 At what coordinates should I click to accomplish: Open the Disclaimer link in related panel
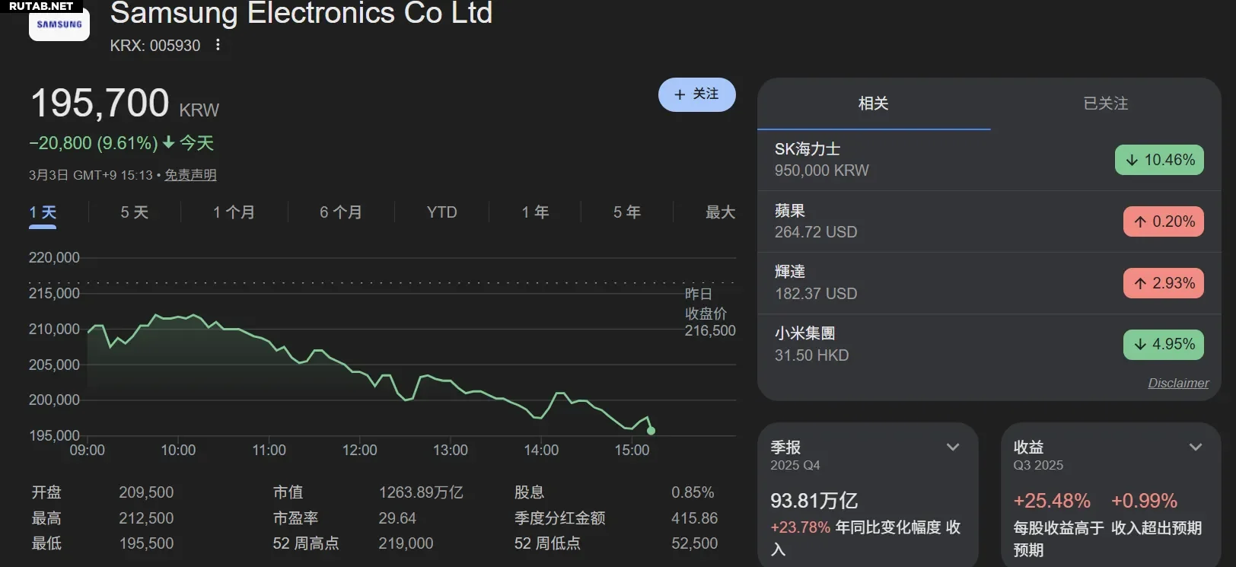(1178, 384)
